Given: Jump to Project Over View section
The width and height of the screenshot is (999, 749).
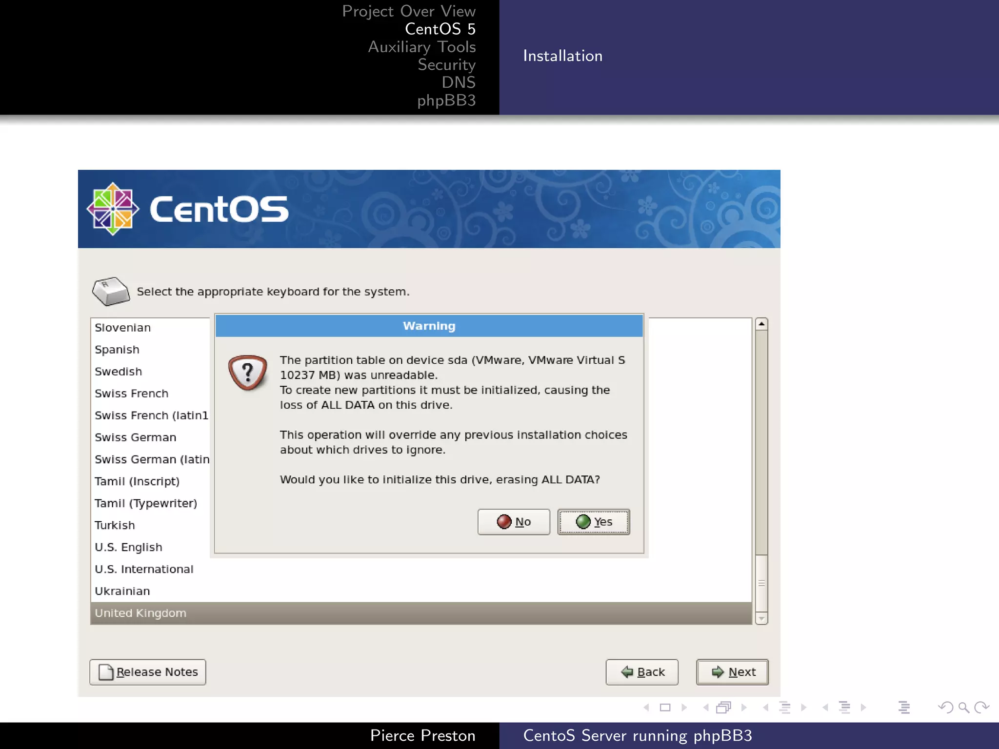Looking at the screenshot, I should (x=409, y=11).
